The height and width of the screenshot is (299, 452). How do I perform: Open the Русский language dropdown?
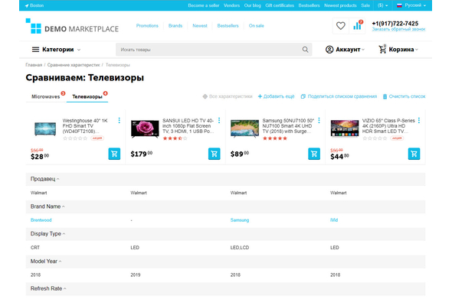pyautogui.click(x=411, y=5)
